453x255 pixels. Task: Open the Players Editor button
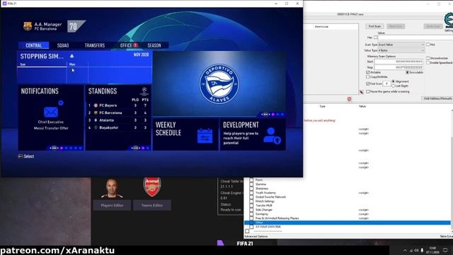(x=112, y=205)
